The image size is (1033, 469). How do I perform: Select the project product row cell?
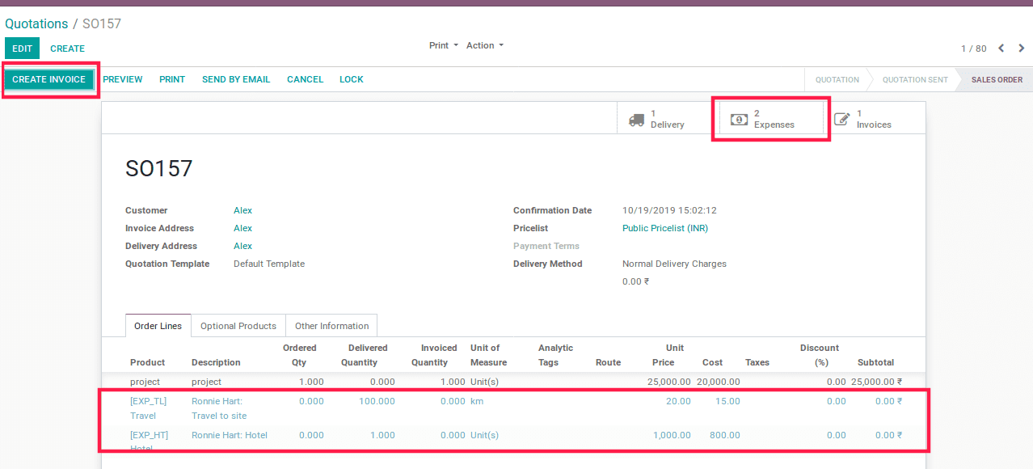[145, 382]
